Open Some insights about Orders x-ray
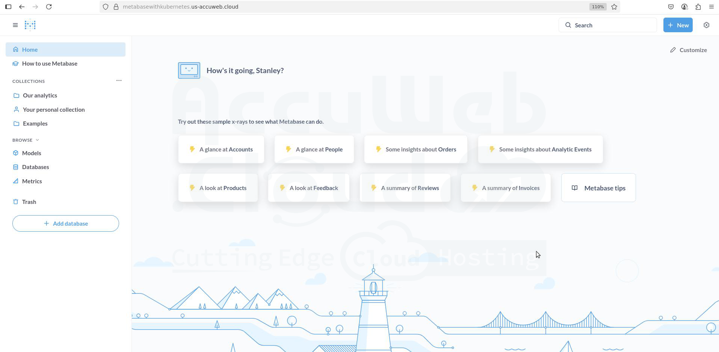Image resolution: width=719 pixels, height=352 pixels. pyautogui.click(x=416, y=149)
